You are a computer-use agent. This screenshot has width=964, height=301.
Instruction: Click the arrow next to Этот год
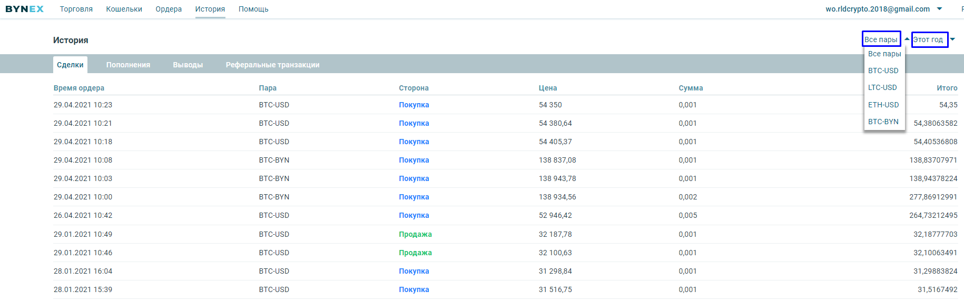(952, 39)
